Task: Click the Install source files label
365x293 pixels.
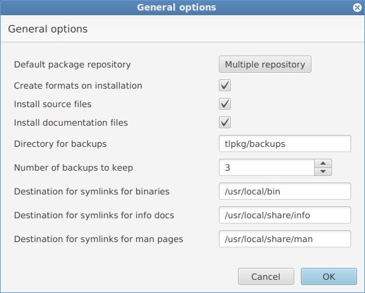Action: (x=53, y=104)
